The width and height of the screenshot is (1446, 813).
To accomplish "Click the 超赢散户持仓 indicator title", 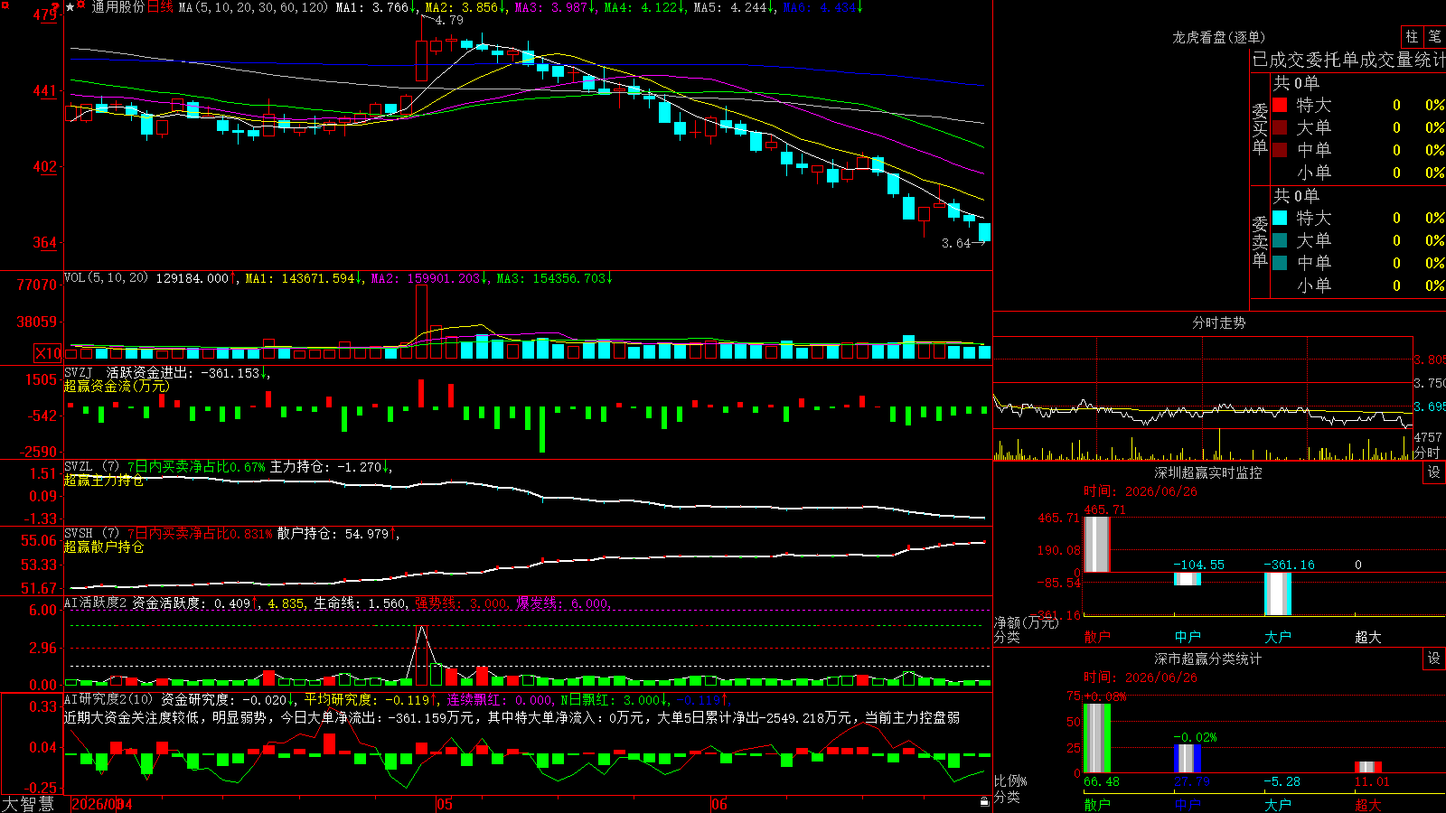I will click(x=104, y=547).
